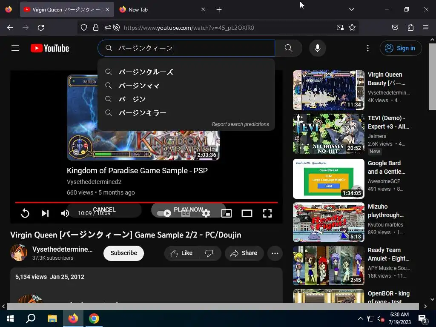Go back in Firefox history

[x=10, y=28]
